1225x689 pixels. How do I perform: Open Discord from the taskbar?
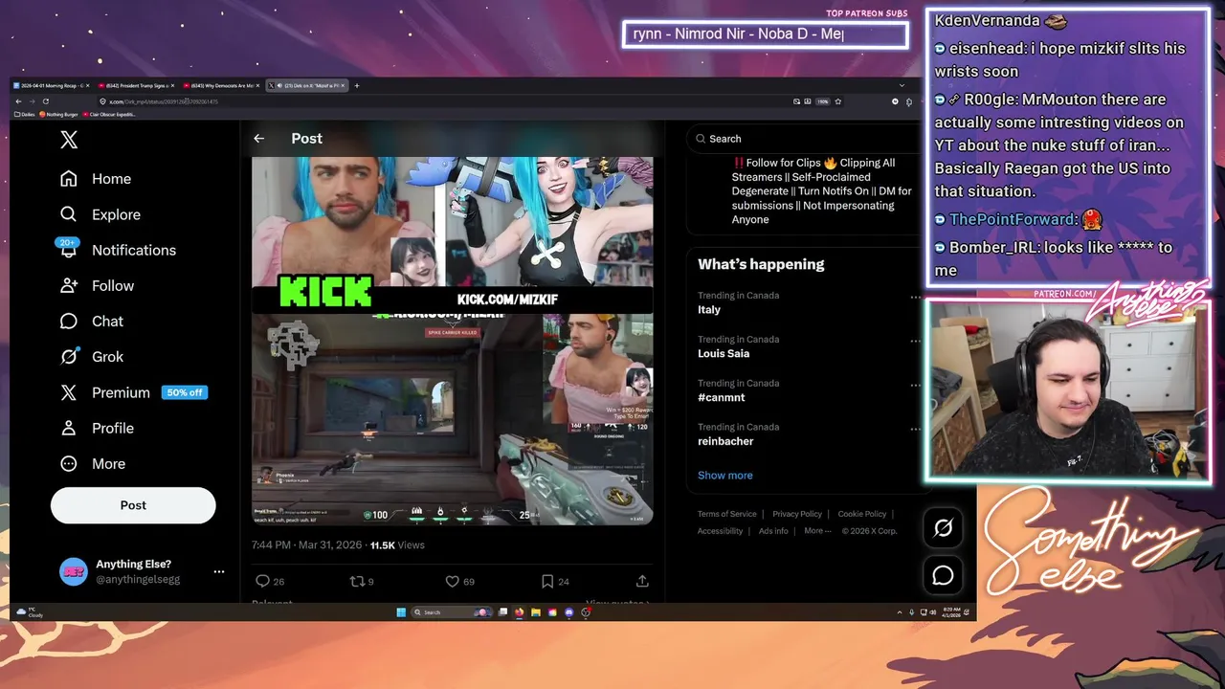point(569,612)
